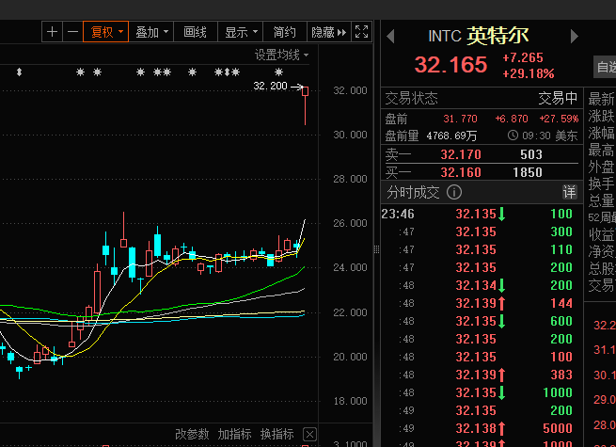This screenshot has height=447, width=616.
Task: Click the current price 32.165
Action: pyautogui.click(x=450, y=65)
